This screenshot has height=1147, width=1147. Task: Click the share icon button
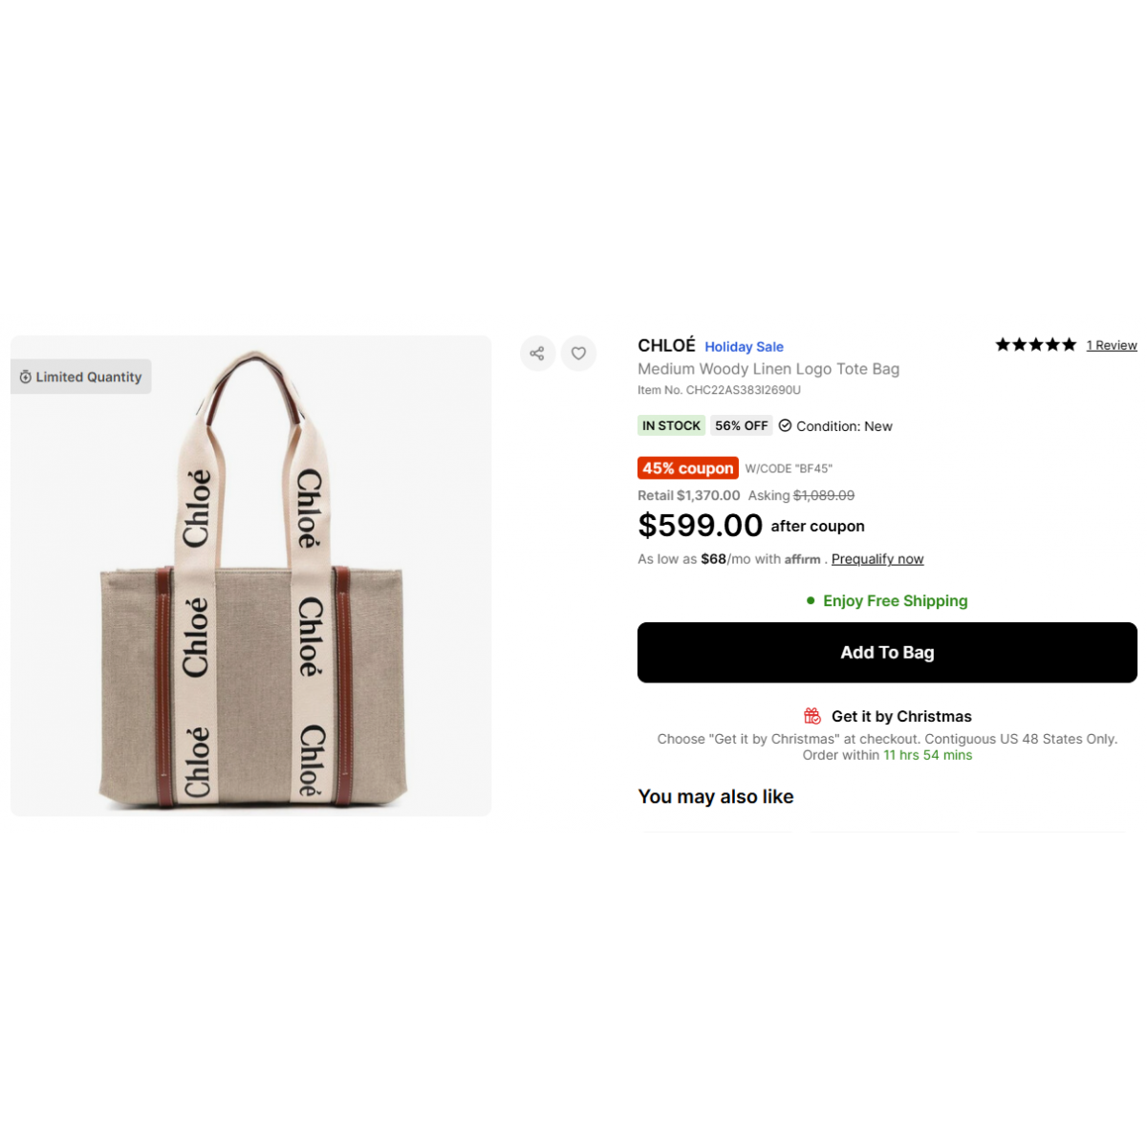[537, 354]
